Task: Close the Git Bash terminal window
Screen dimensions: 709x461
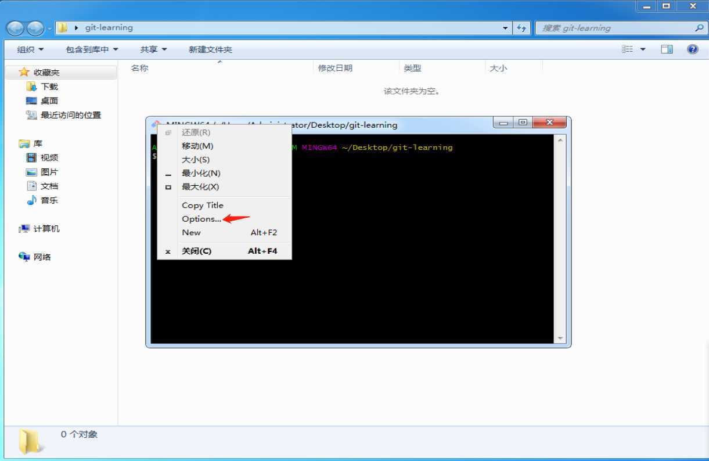Action: (x=549, y=123)
